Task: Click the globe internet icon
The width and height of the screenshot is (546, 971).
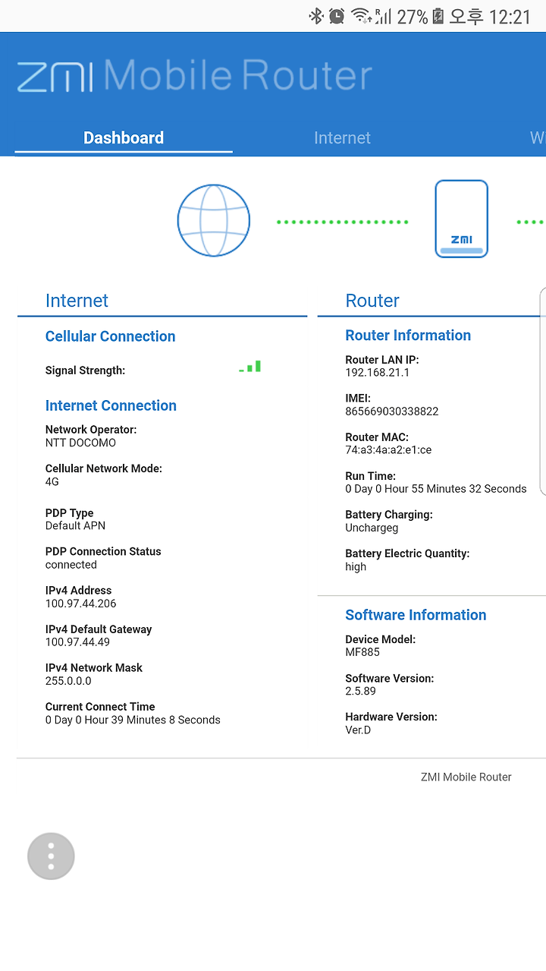Action: click(214, 220)
